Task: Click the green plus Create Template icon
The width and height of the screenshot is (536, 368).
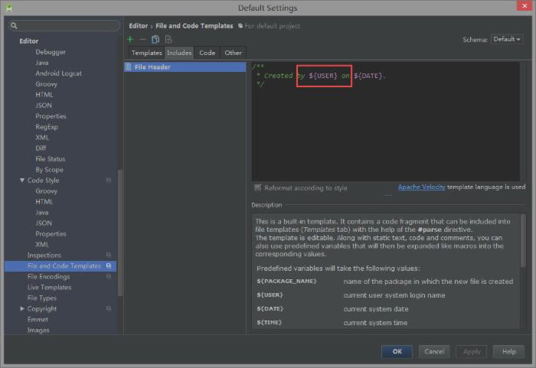Action: click(x=130, y=39)
